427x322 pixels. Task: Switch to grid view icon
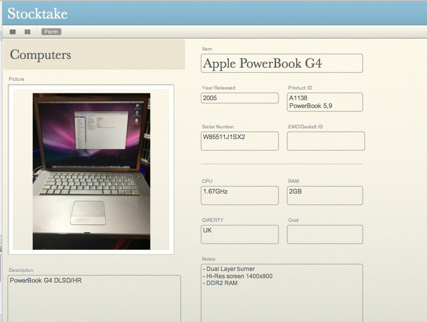[x=27, y=32]
